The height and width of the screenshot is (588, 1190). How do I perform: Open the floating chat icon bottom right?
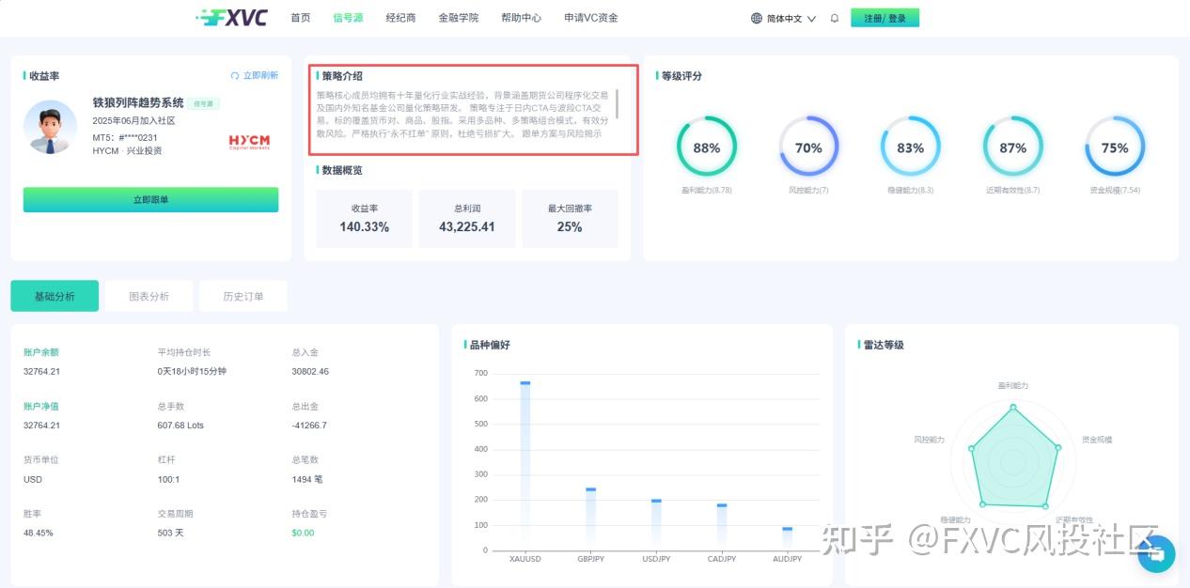pos(1155,554)
